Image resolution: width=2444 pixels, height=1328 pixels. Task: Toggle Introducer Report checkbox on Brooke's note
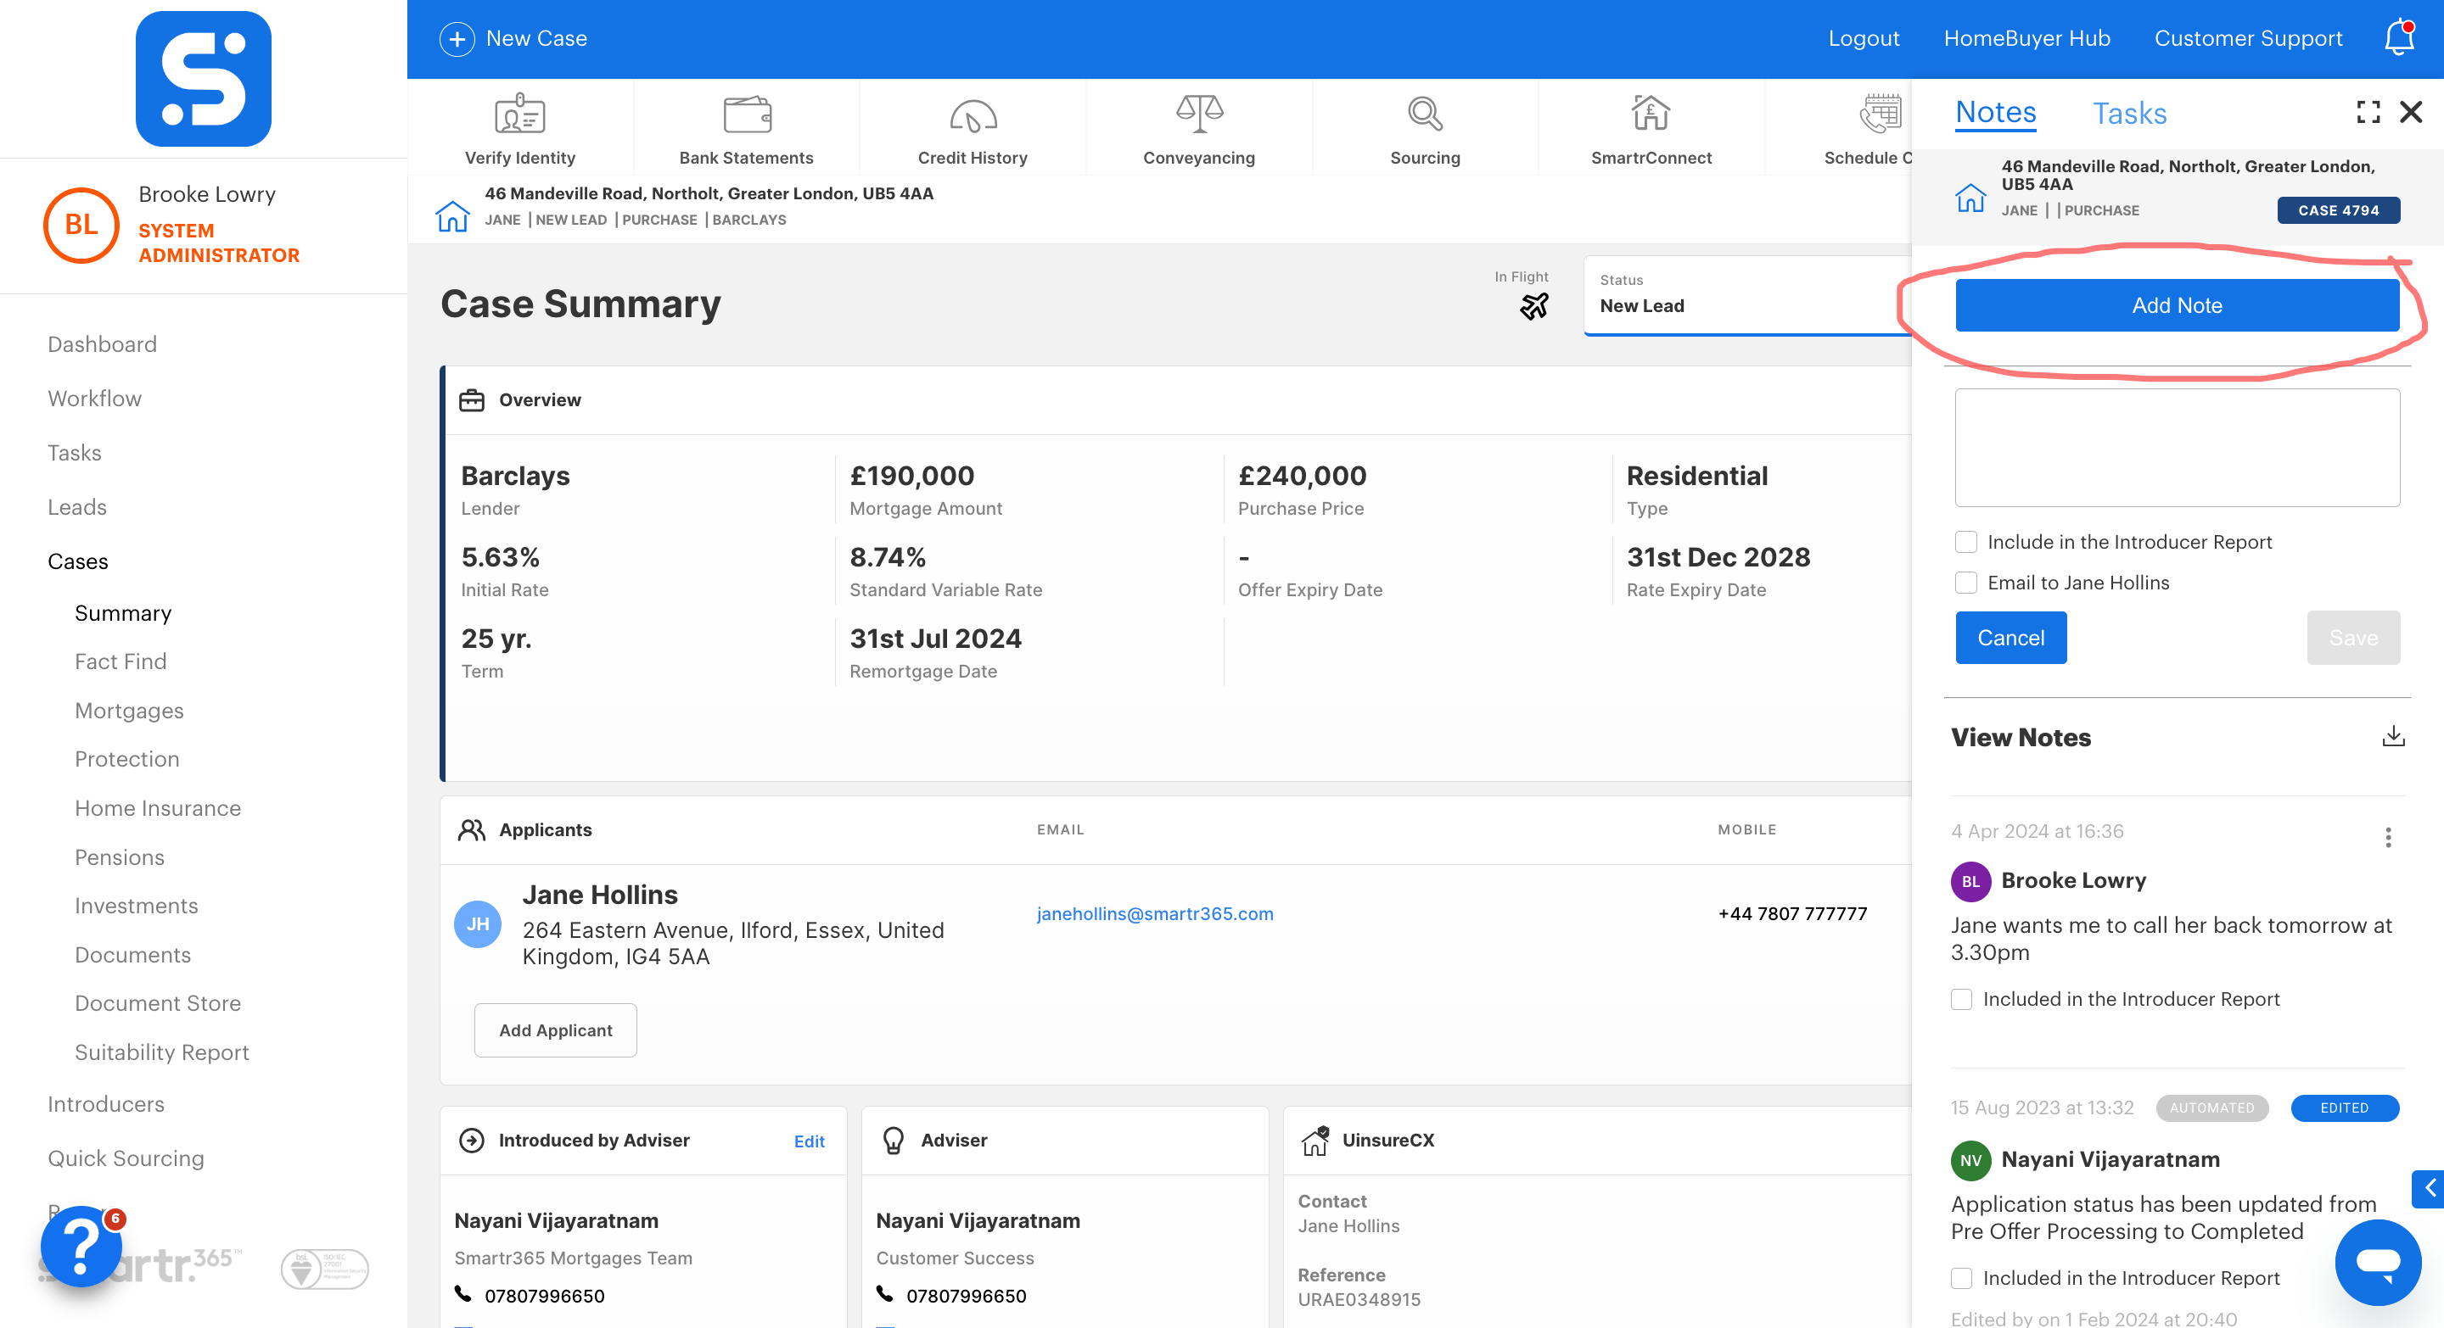[1961, 999]
